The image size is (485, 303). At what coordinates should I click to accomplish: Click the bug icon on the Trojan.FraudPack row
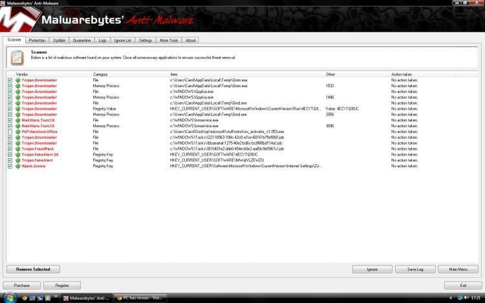point(18,149)
